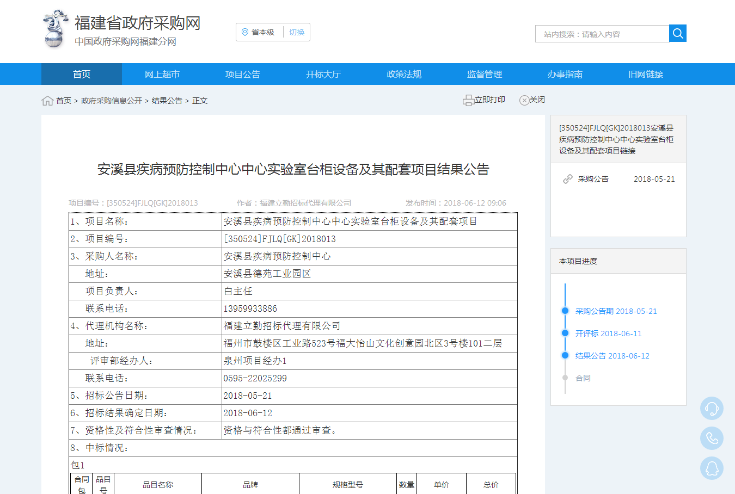Click the 立即打印 print button text

[490, 100]
